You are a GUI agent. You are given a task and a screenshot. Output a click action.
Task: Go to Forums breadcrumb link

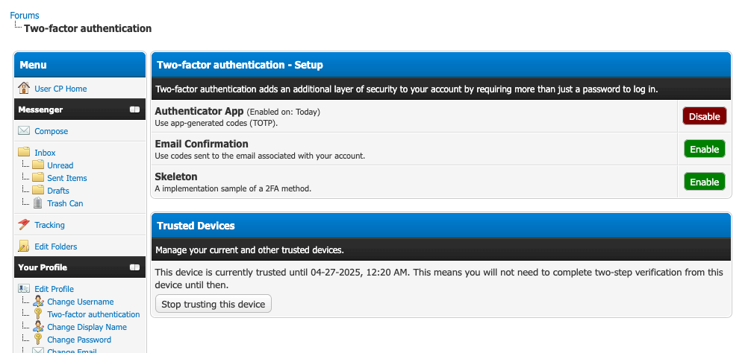pos(25,16)
